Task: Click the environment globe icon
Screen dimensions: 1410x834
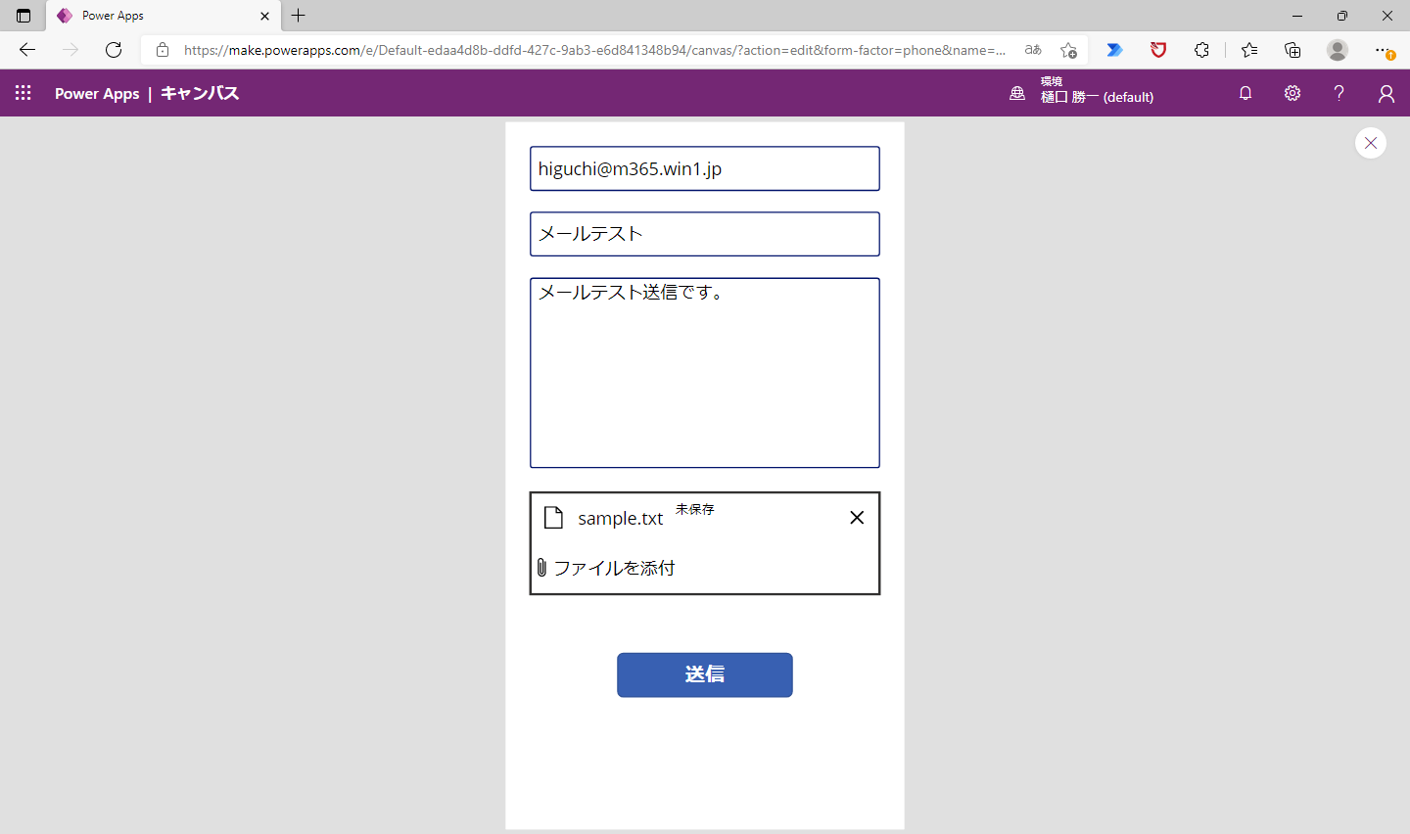Action: [x=1017, y=93]
